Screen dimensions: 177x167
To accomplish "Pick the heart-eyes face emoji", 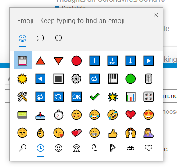I will click(x=149, y=115).
